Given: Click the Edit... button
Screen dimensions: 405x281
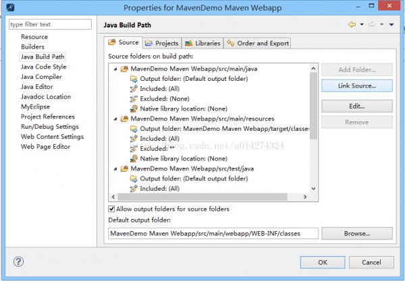Looking at the screenshot, I should 357,106.
